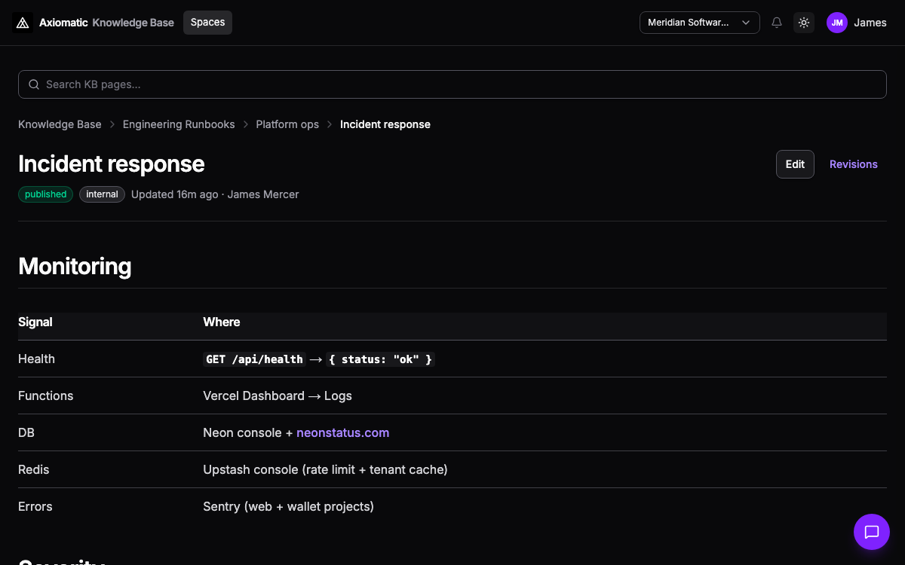Click the Edit button
This screenshot has height=565, width=905.
pos(795,164)
